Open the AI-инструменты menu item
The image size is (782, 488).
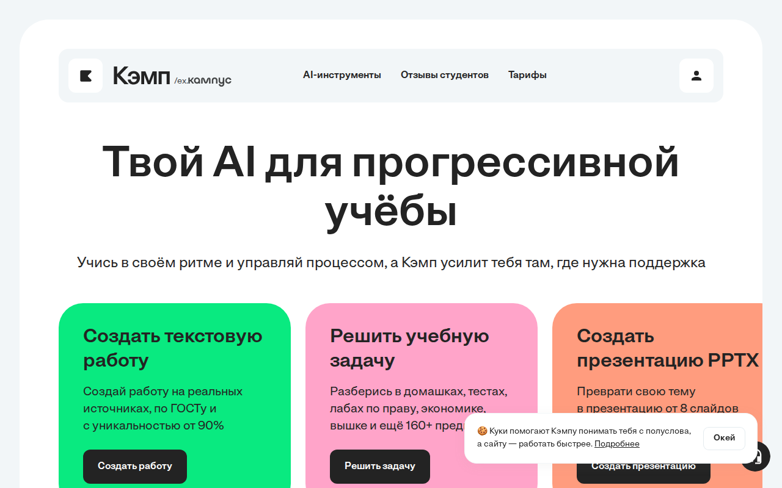(342, 75)
